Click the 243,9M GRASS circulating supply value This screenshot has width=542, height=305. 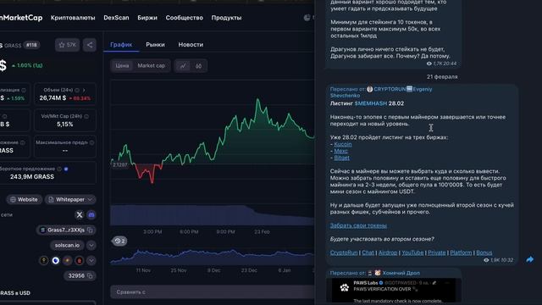[x=32, y=177]
